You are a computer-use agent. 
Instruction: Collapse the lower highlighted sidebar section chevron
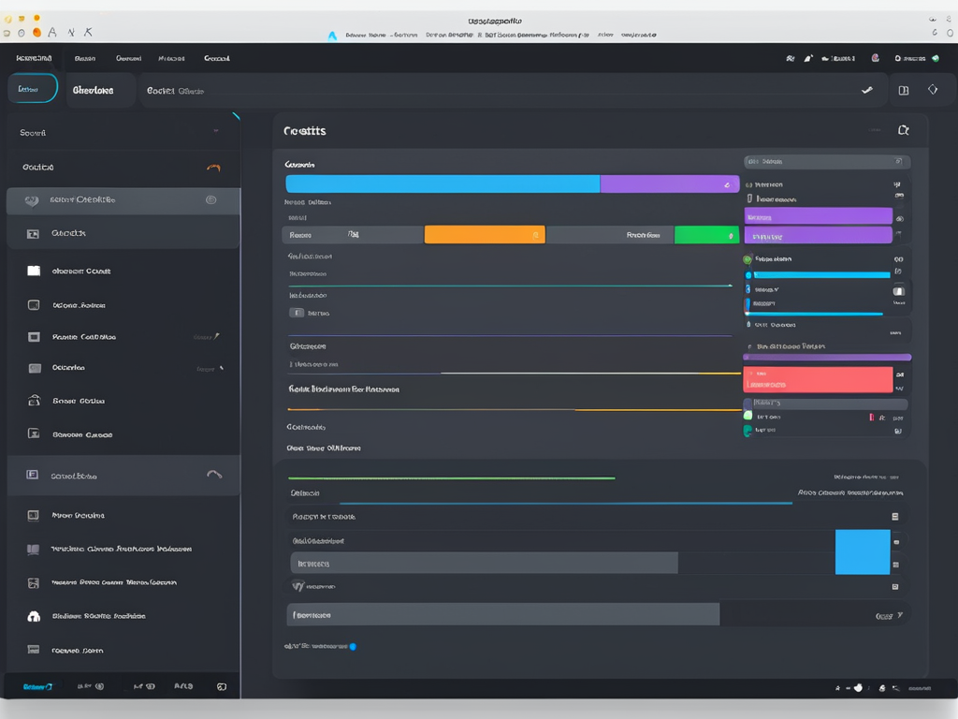point(214,475)
